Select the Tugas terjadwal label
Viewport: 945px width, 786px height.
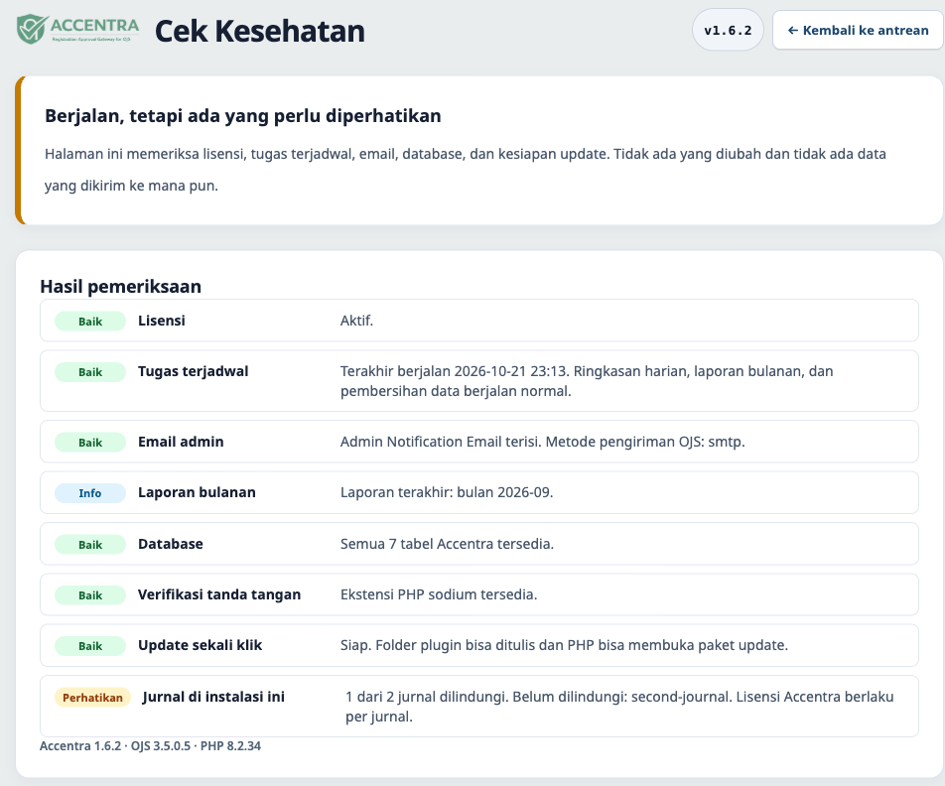(193, 371)
